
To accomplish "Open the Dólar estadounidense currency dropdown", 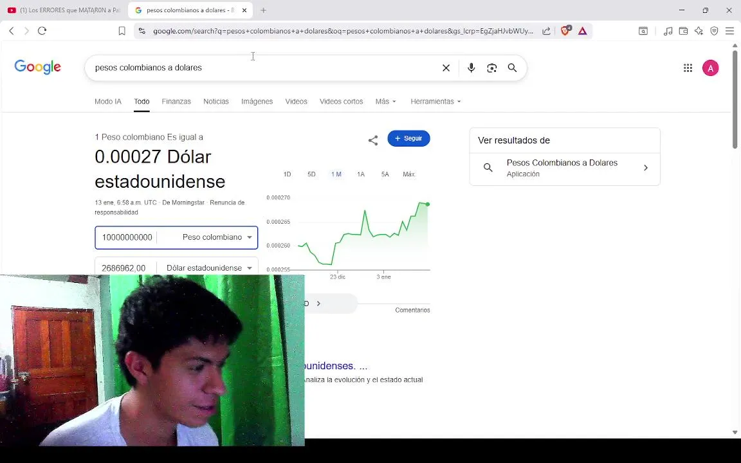I will 209,268.
